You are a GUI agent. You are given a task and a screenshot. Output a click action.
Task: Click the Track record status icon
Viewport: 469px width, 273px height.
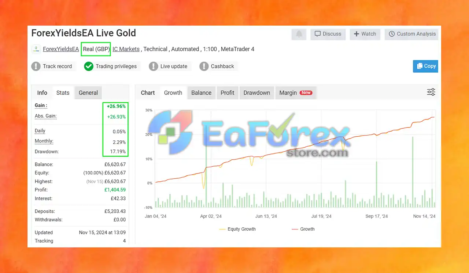36,66
